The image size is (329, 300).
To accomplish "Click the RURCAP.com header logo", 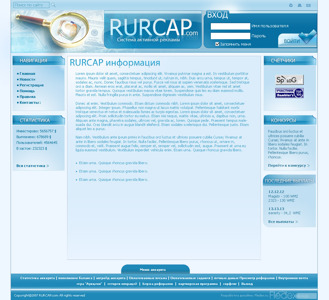I will 152,29.
